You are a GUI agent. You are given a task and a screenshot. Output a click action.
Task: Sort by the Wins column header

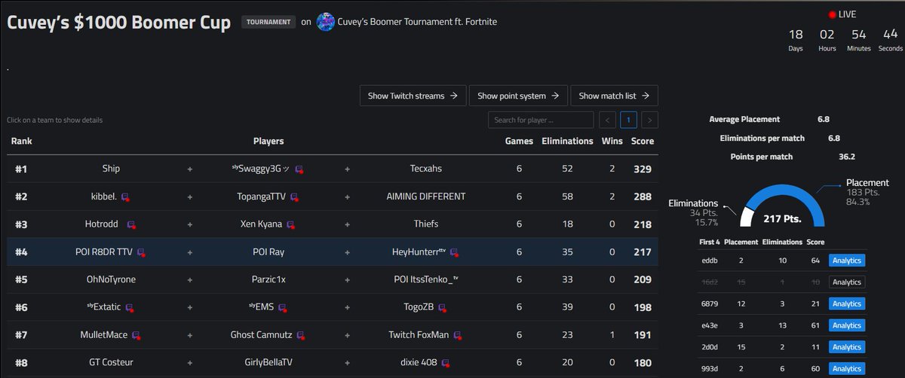[x=612, y=141]
